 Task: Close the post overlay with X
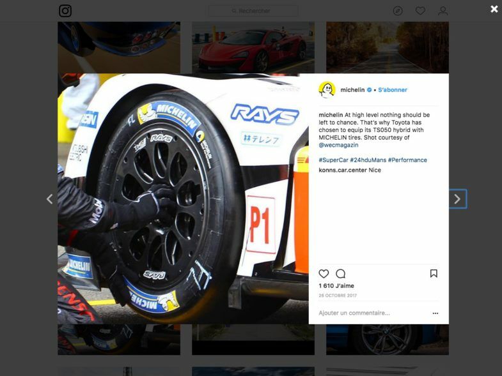tap(494, 9)
